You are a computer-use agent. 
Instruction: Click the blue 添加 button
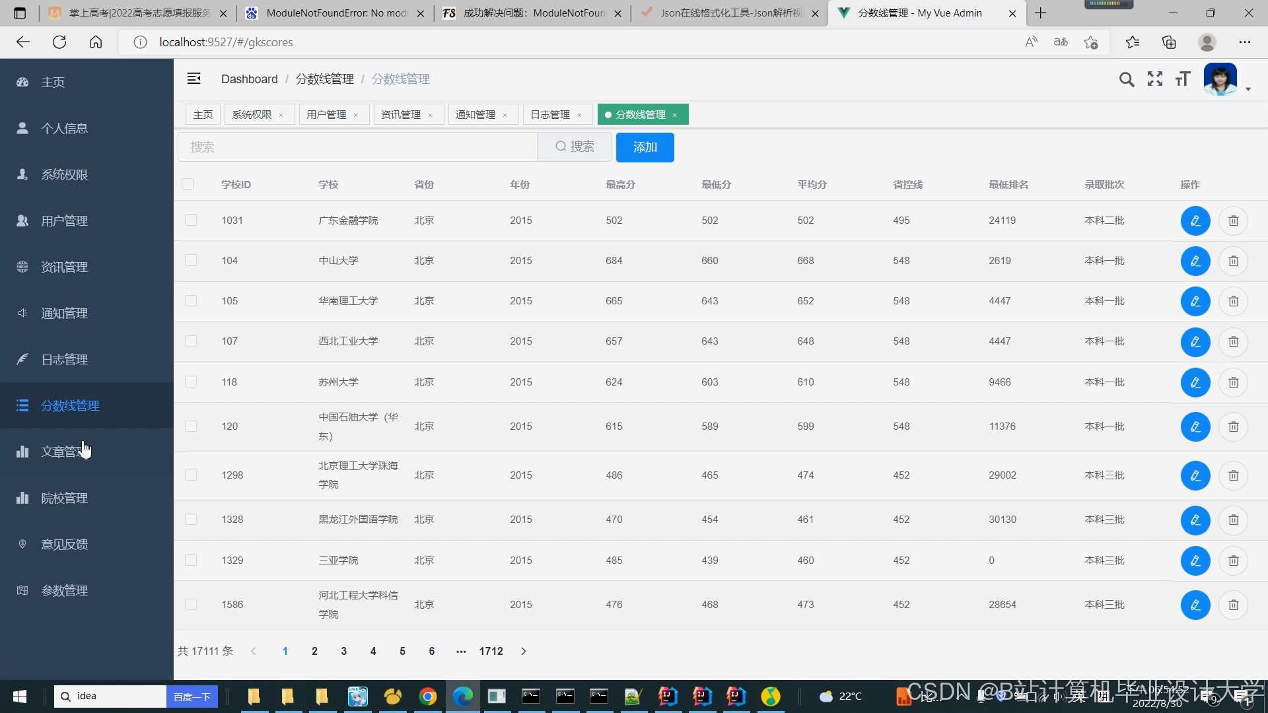pyautogui.click(x=645, y=147)
